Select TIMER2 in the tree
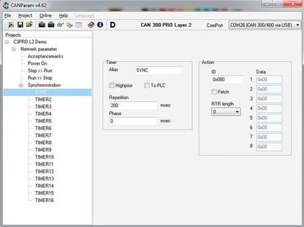 pos(43,99)
